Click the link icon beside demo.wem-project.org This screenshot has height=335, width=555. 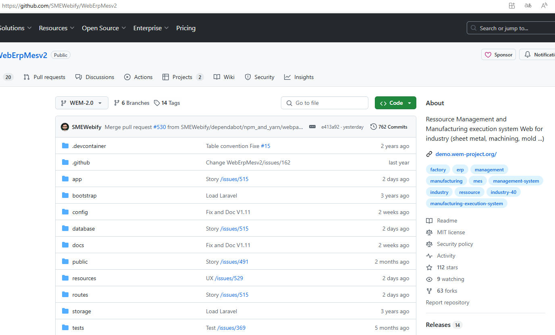tap(429, 154)
